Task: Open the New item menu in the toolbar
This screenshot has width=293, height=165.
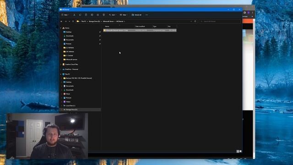Action: 65,15
